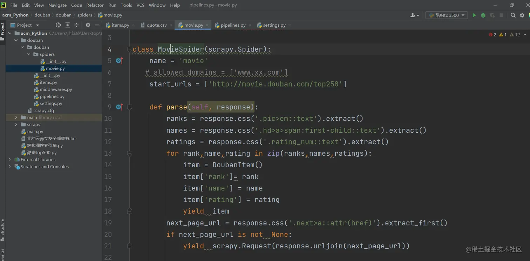Select main.py in the project tree
530x261 pixels.
click(x=32, y=132)
